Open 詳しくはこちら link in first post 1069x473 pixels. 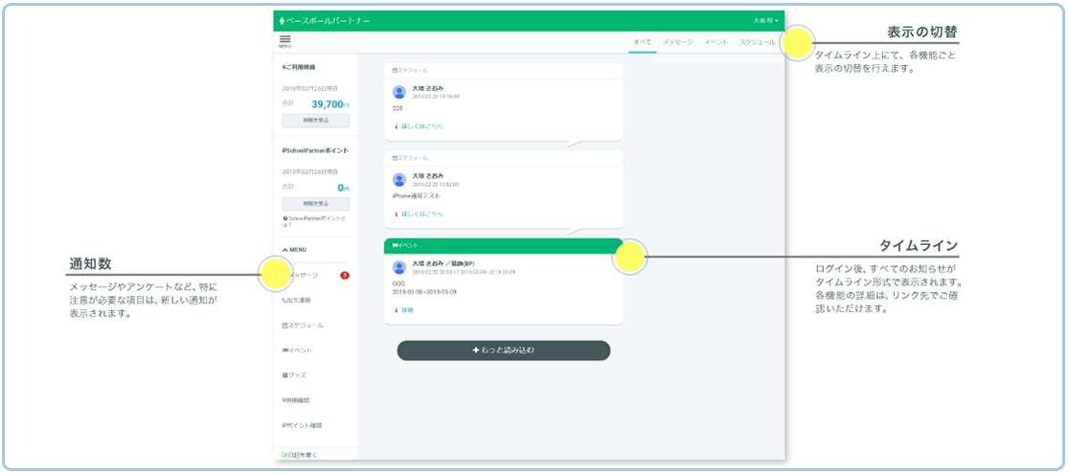click(x=421, y=126)
